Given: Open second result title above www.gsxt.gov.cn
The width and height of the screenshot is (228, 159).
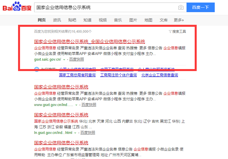Looking at the screenshot, I should [x=61, y=87].
